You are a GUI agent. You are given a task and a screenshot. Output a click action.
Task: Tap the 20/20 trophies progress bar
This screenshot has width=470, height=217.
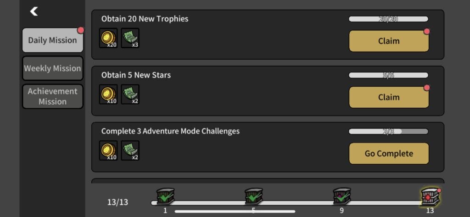(388, 19)
